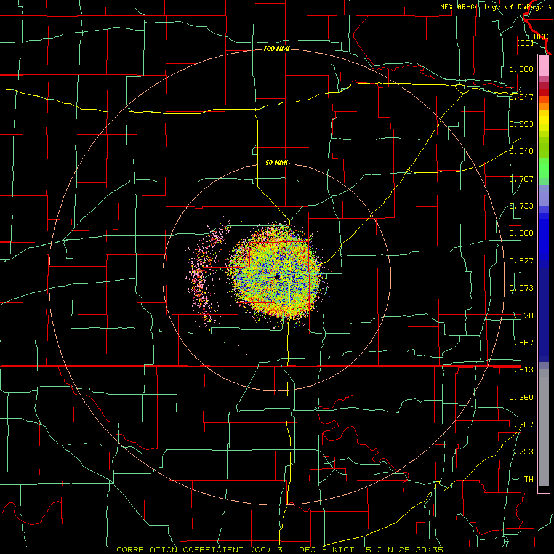This screenshot has height=554, width=554.
Task: Click the black radar site dot at echo center
Action: coord(277,276)
